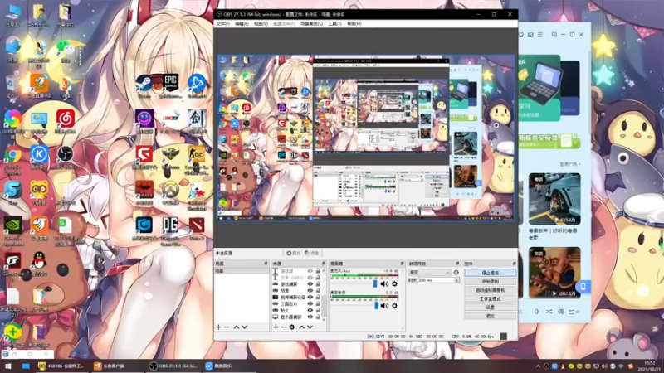Expand the system tray hidden icons chevron
The image size is (664, 373).
point(538,366)
